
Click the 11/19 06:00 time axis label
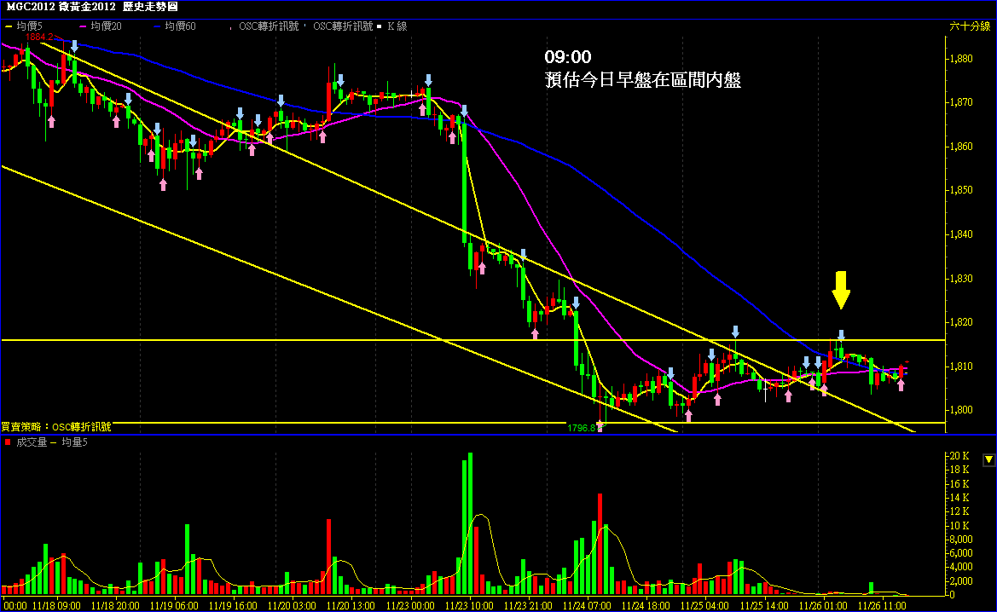click(x=174, y=606)
